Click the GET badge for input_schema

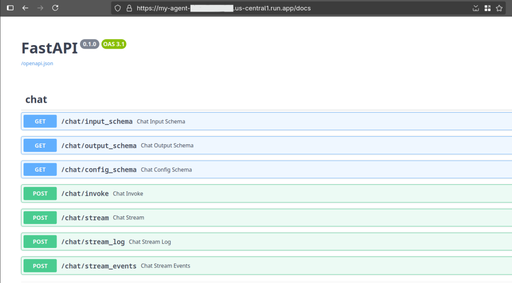point(40,121)
